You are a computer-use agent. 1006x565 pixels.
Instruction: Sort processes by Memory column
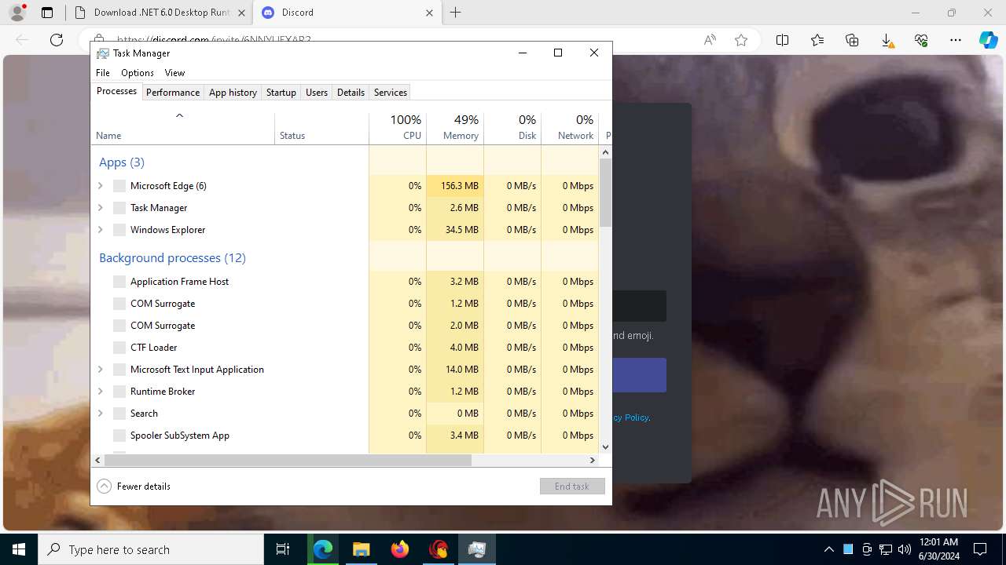tap(455, 128)
